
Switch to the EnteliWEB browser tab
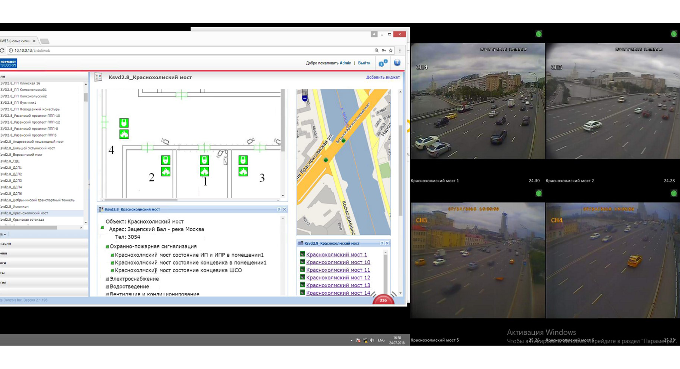coord(16,41)
